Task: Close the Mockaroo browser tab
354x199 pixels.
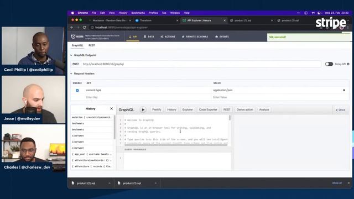Action: [x=130, y=20]
